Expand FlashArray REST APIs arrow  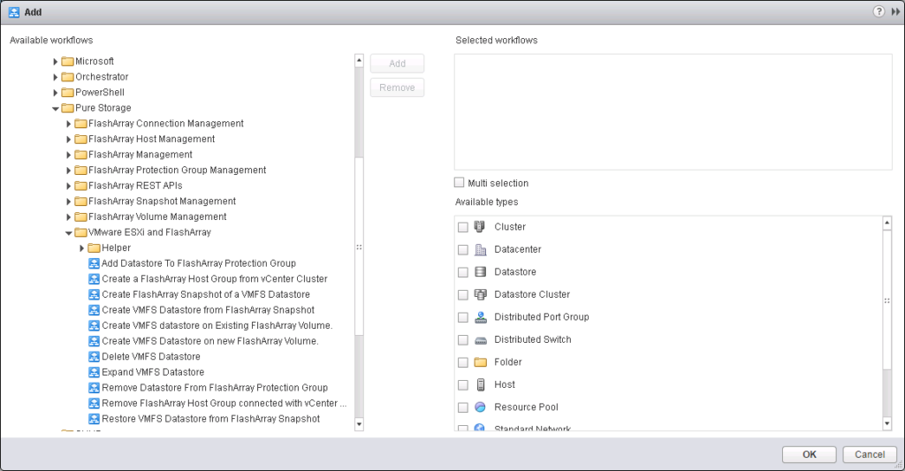[x=69, y=186]
